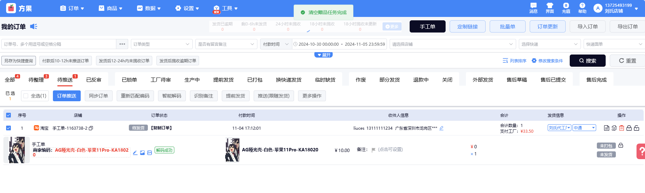Open the order detail document icon

(607, 128)
